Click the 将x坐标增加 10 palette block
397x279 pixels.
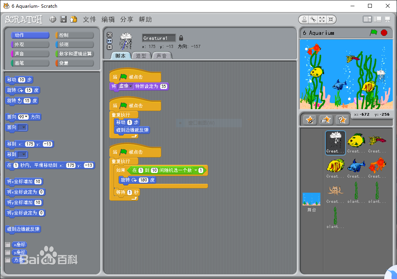24,182
